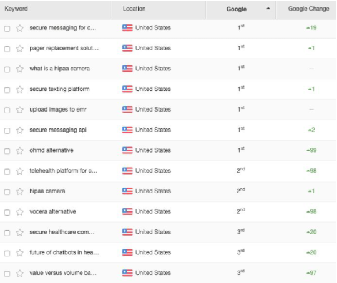Check the 'hipaa camera' row checkbox

(x=7, y=192)
